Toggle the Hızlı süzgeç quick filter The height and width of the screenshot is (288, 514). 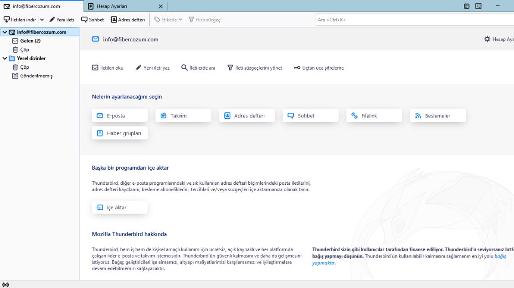204,20
